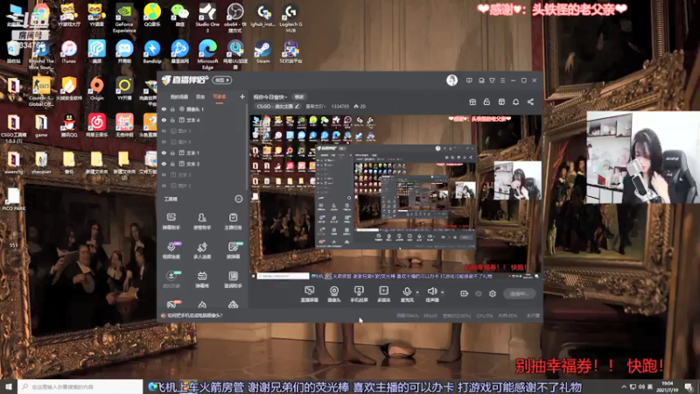Select the orange highlighted scene tab

[x=220, y=97]
